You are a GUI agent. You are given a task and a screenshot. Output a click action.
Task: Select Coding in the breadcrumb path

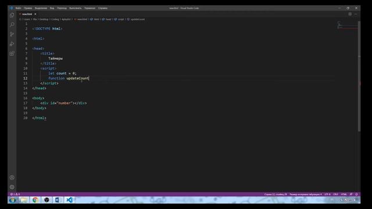(x=55, y=19)
